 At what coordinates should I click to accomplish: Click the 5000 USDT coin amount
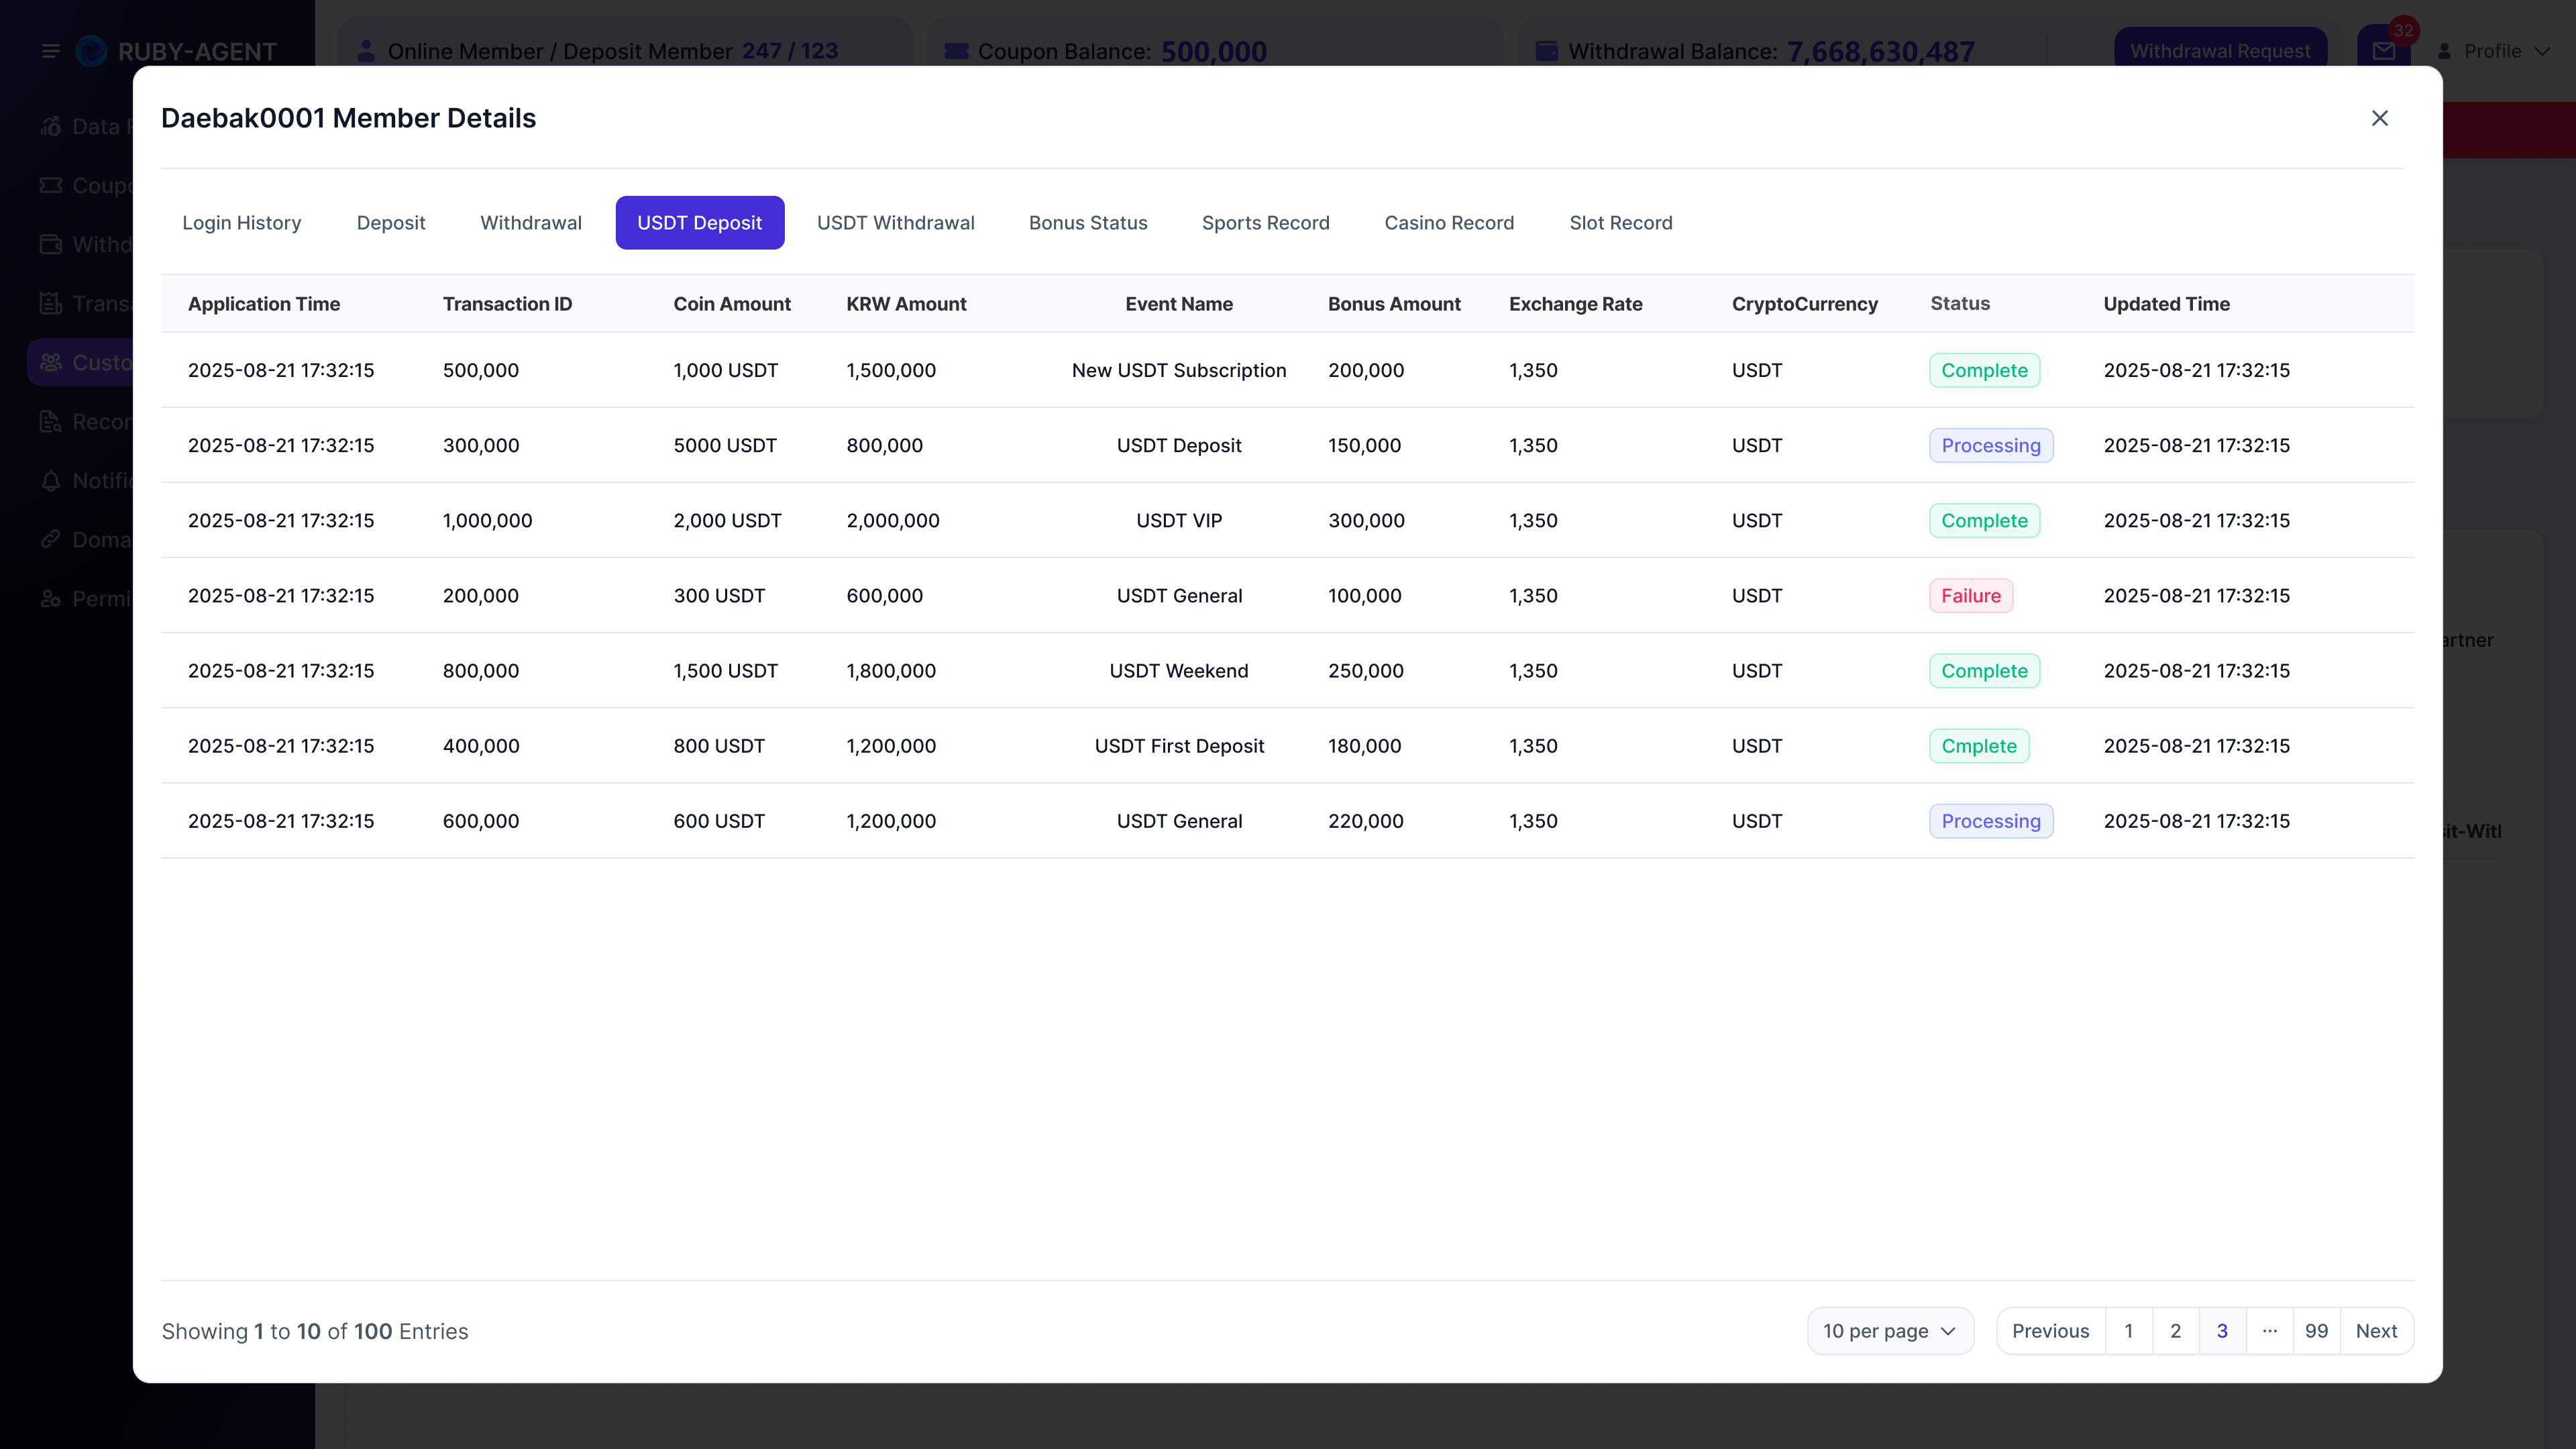tap(725, 445)
